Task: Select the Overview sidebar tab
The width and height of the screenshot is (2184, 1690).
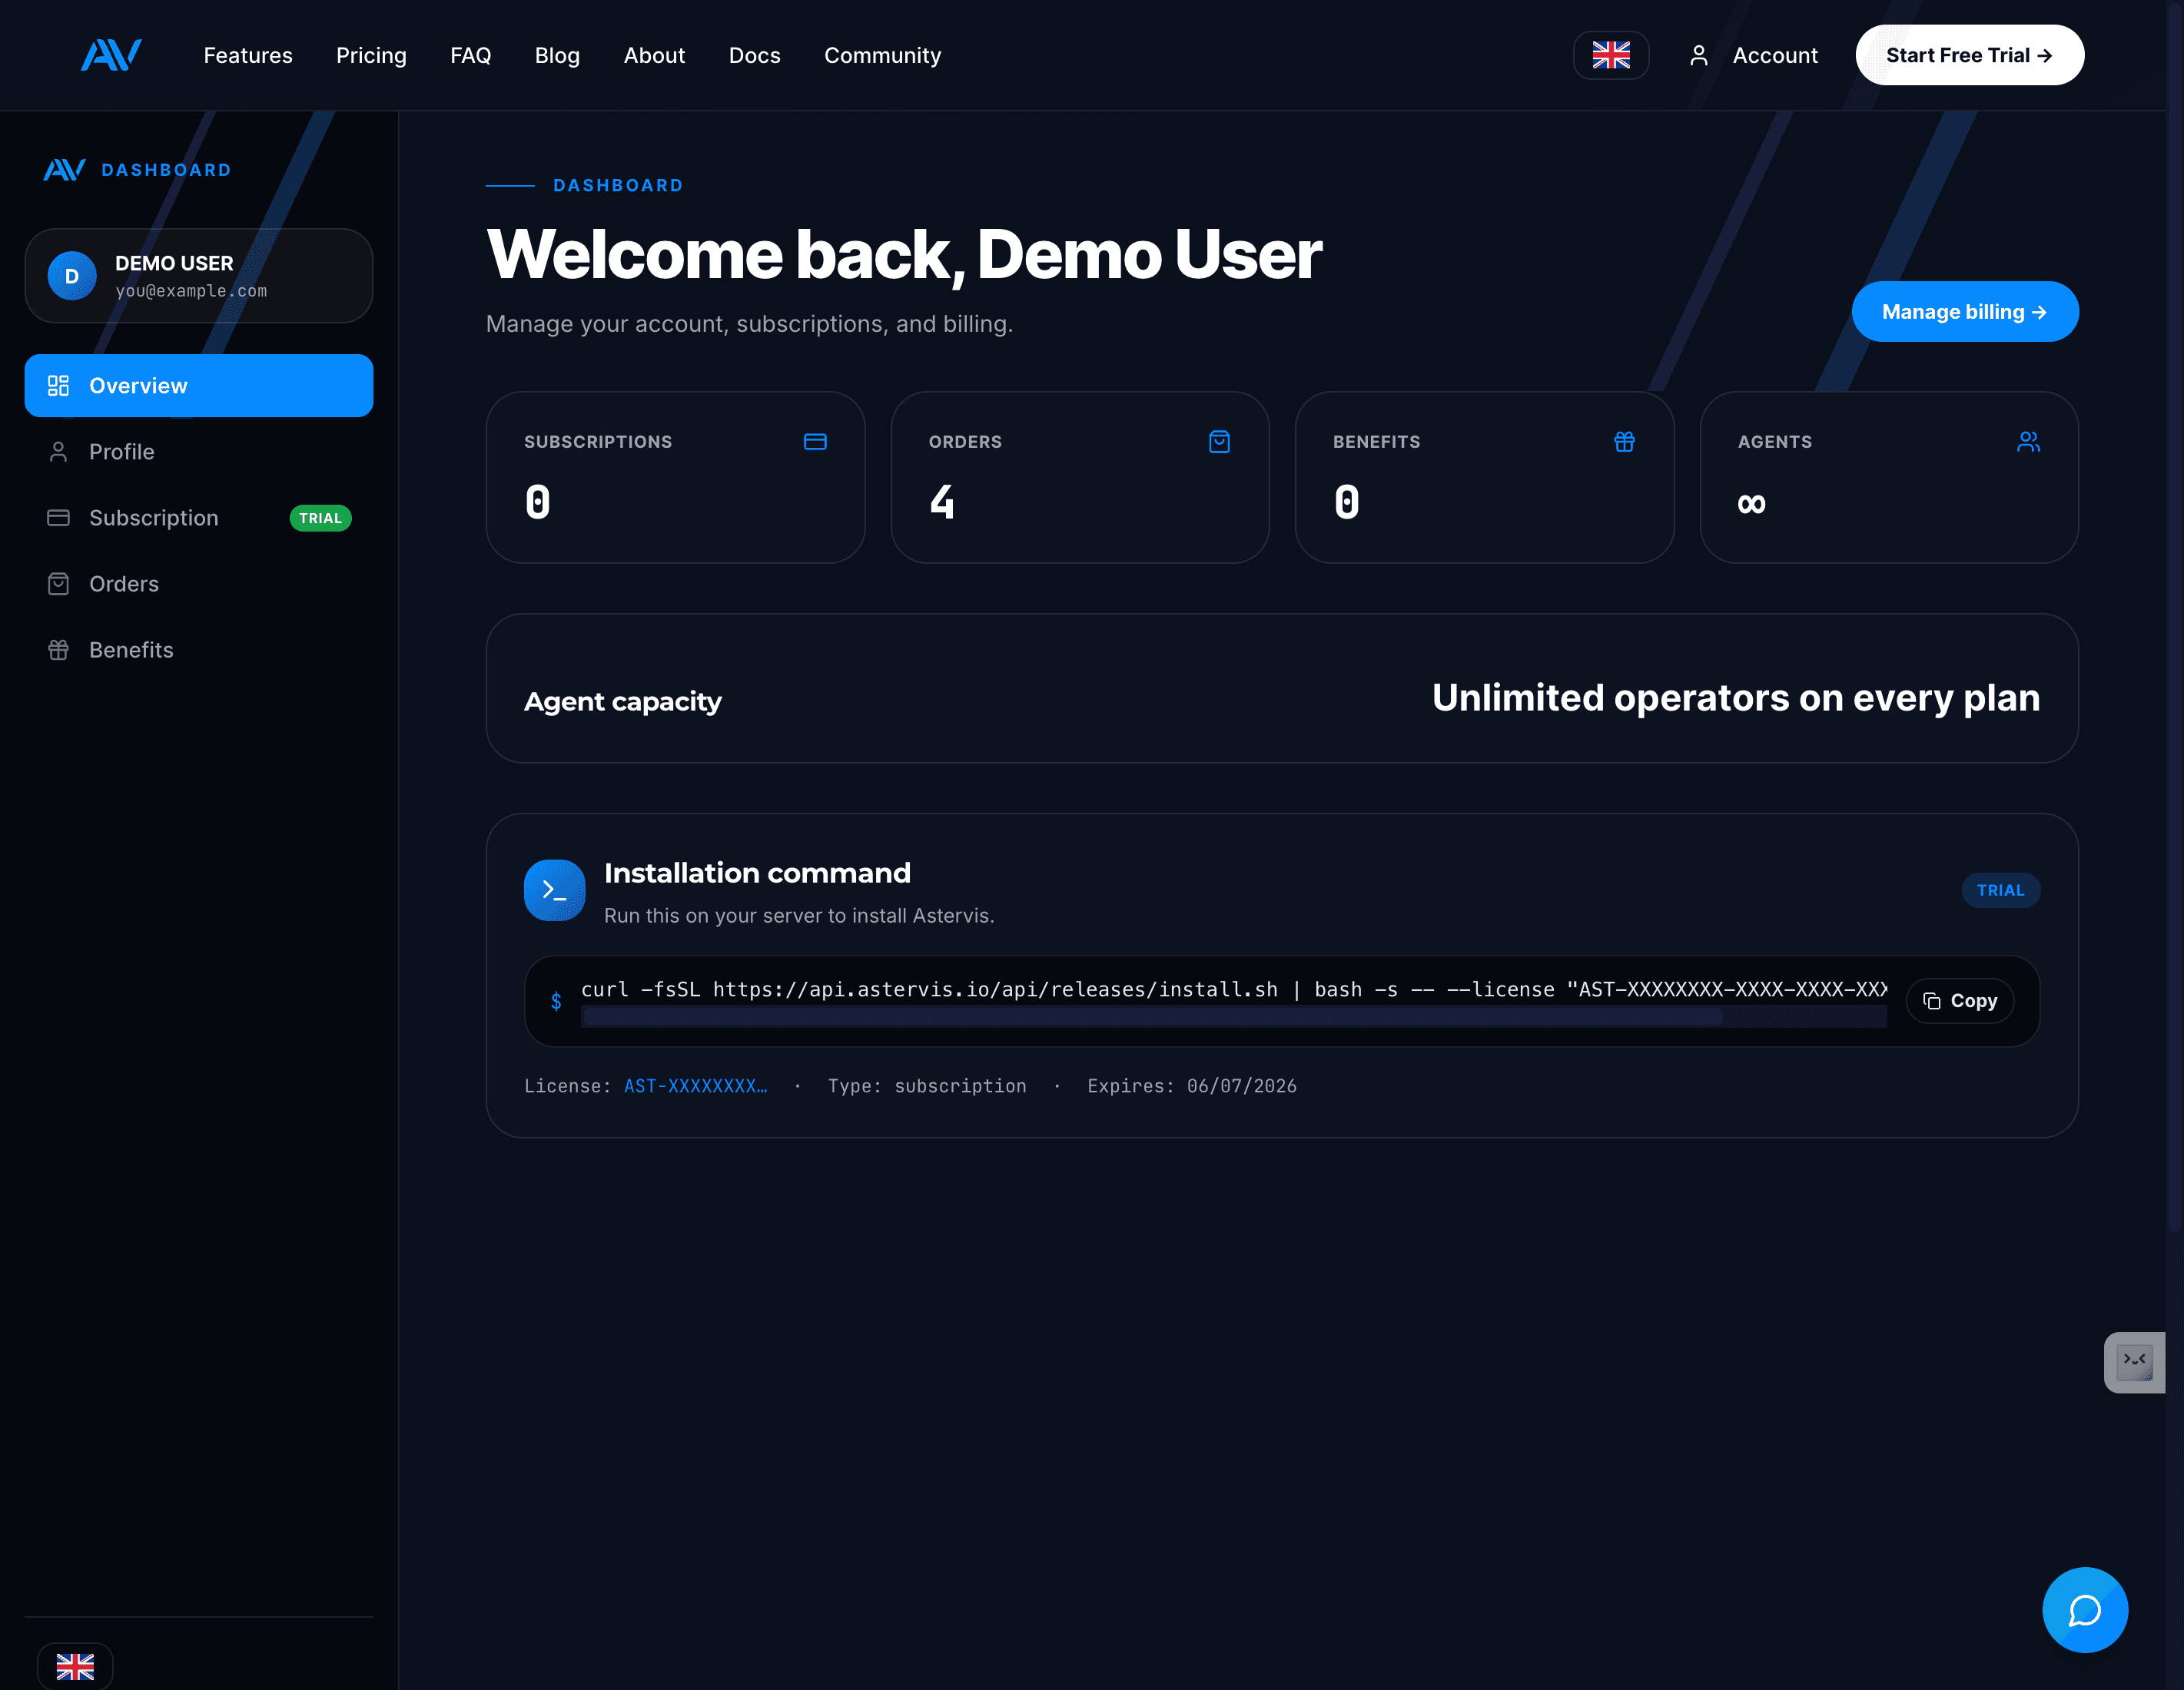Action: 199,386
